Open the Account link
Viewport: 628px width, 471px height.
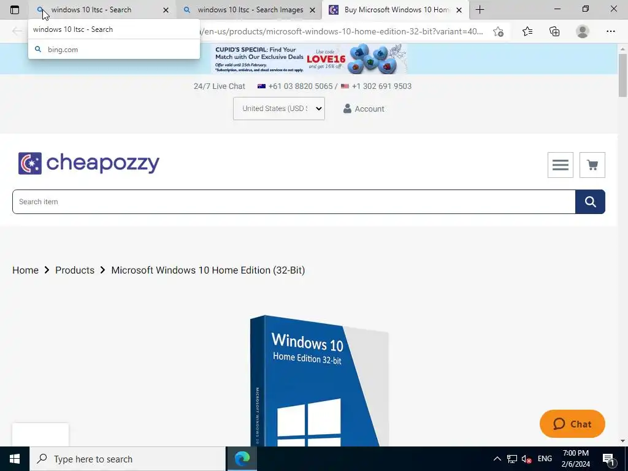[x=364, y=109]
